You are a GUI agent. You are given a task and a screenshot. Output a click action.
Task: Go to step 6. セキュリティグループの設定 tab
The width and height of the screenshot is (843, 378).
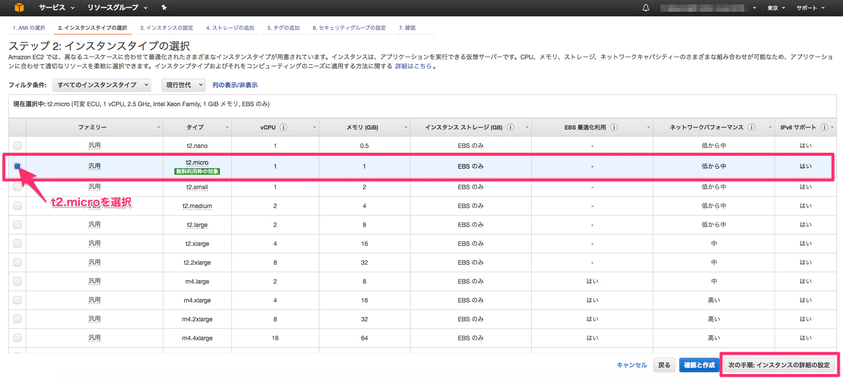[349, 28]
